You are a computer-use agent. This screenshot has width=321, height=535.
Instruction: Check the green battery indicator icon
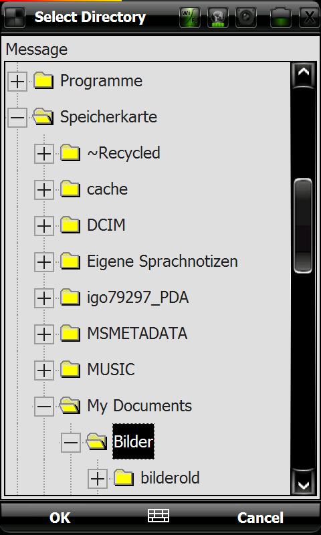coord(281,17)
